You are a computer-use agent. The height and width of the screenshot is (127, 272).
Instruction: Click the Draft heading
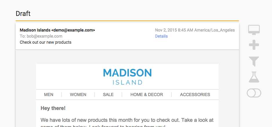point(23,14)
